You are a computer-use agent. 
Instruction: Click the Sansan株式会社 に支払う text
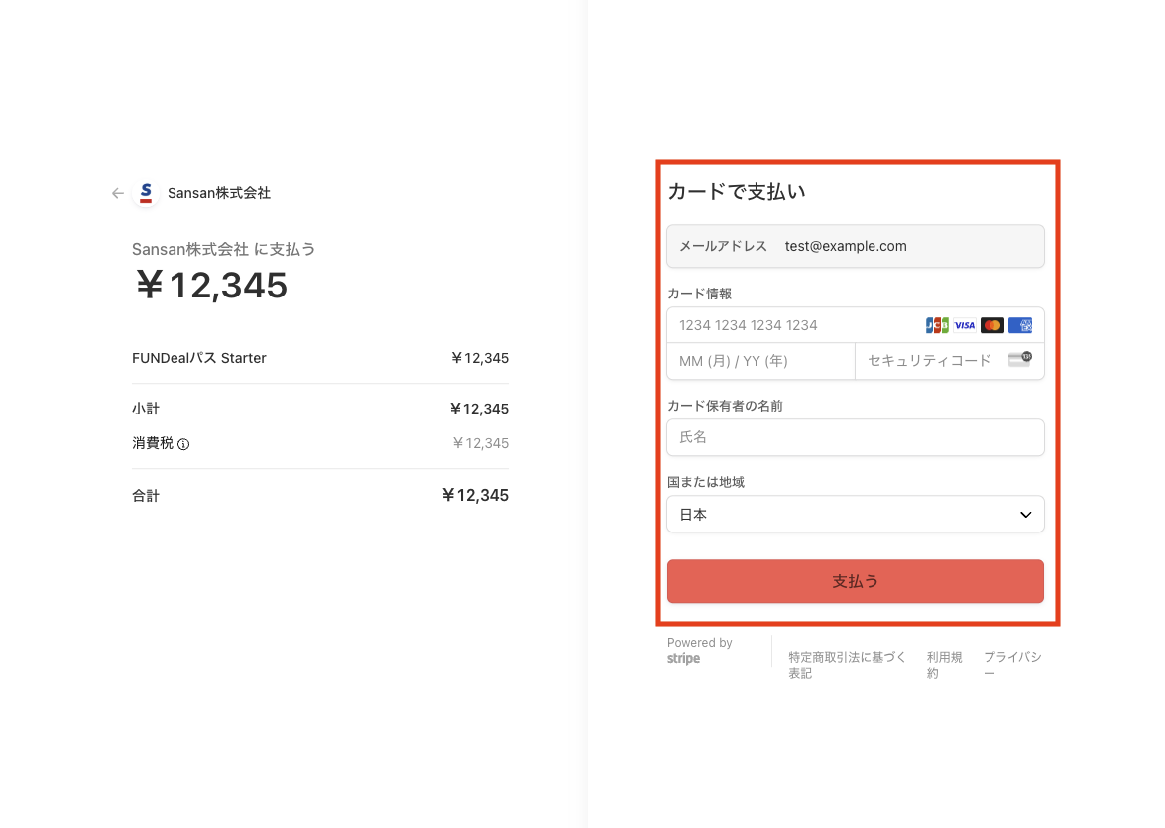click(x=224, y=249)
